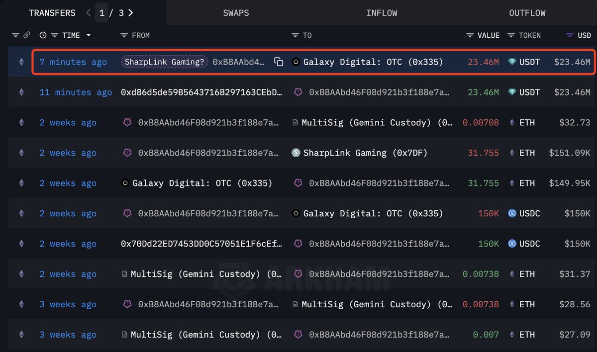The image size is (597, 352).
Task: Switch to the INFLOW tab
Action: coord(382,13)
